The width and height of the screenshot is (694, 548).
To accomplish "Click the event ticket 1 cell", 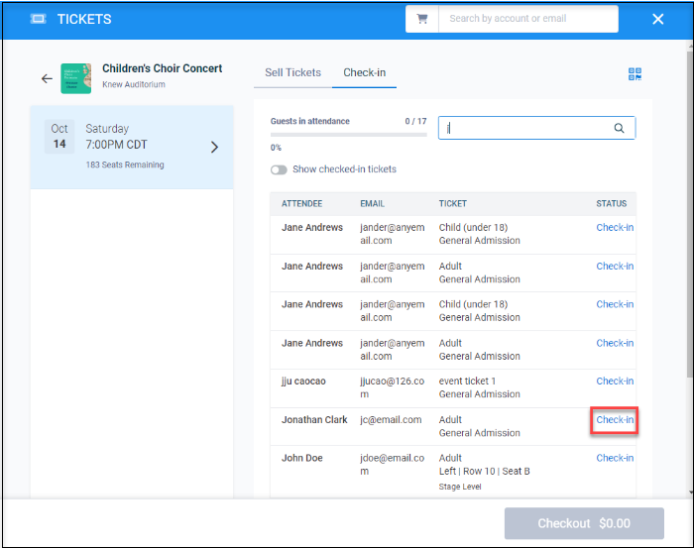I will [467, 381].
